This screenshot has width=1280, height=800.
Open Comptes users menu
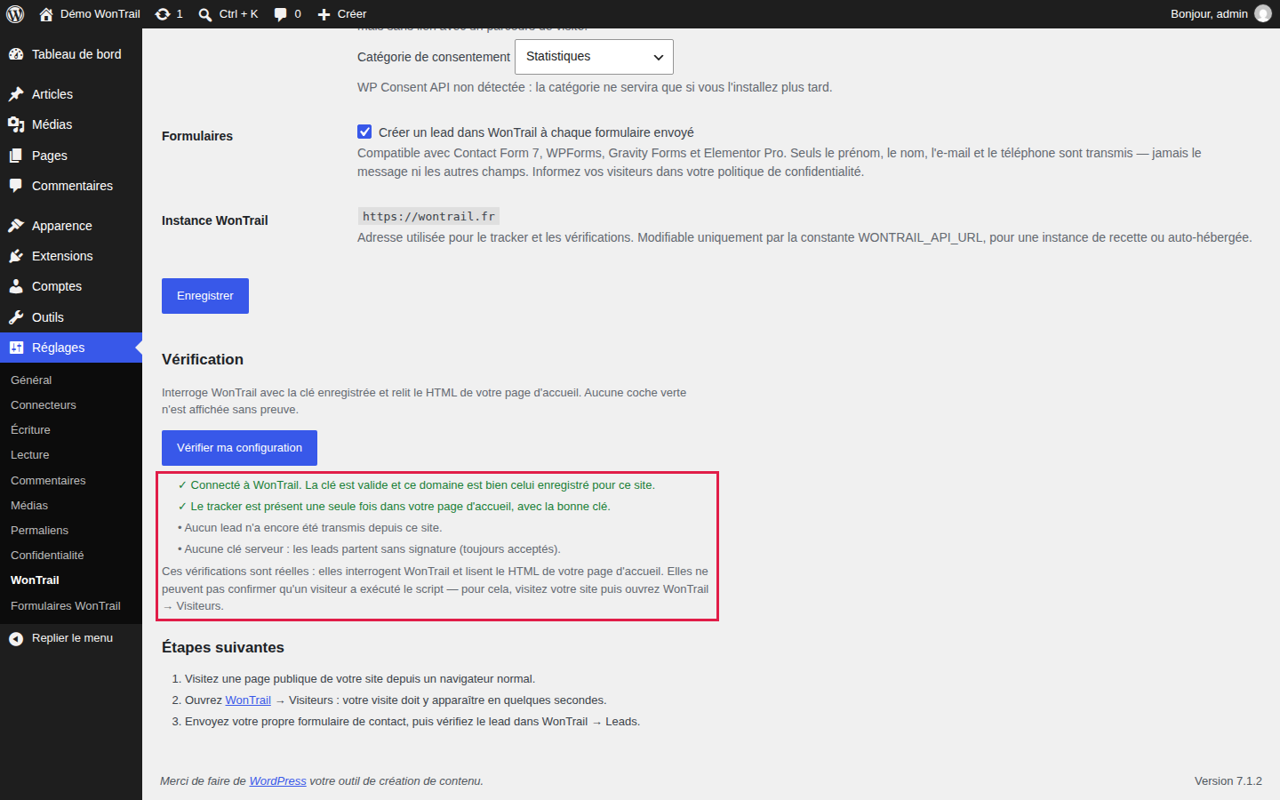[x=71, y=286]
